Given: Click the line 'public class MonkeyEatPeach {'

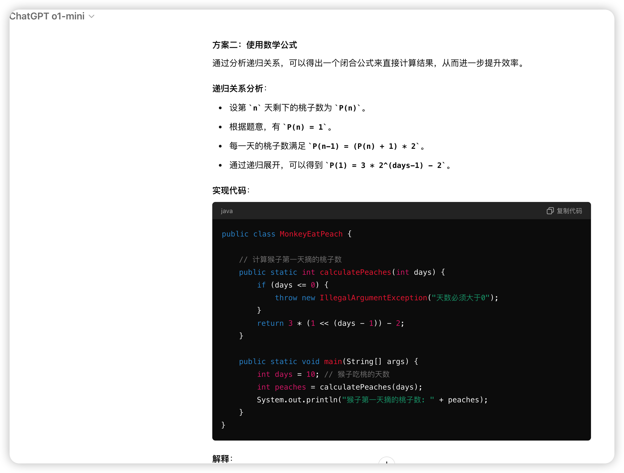Looking at the screenshot, I should point(287,234).
